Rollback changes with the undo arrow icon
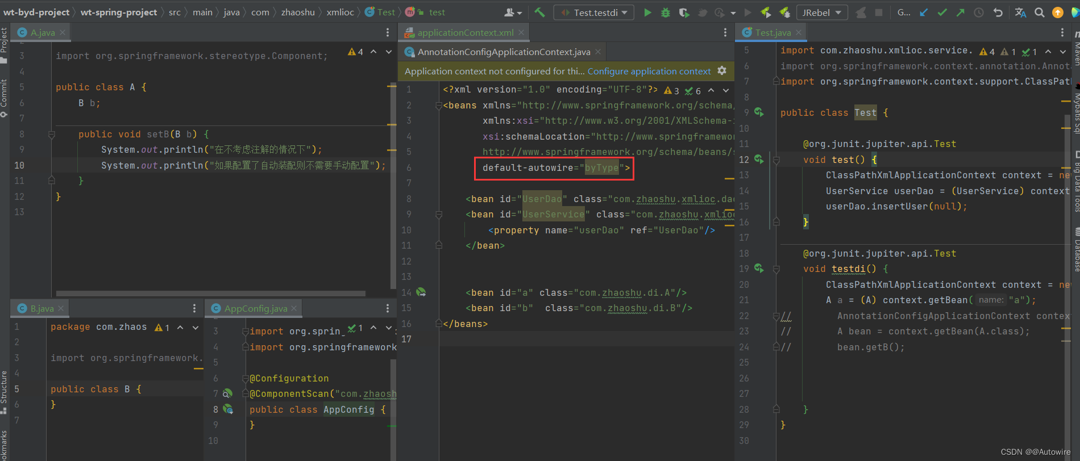Image resolution: width=1080 pixels, height=461 pixels. [998, 12]
